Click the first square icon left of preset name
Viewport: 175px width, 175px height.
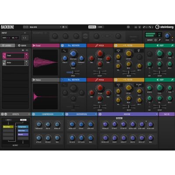click(24, 27)
